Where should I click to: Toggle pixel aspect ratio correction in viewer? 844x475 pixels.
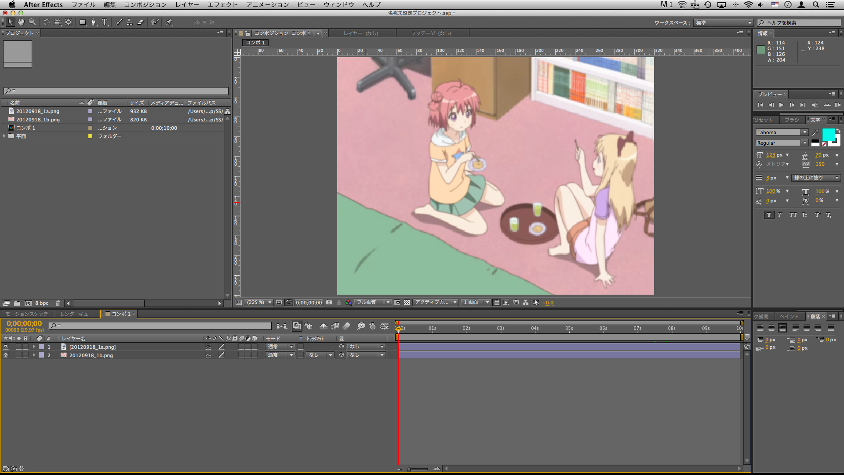[496, 303]
